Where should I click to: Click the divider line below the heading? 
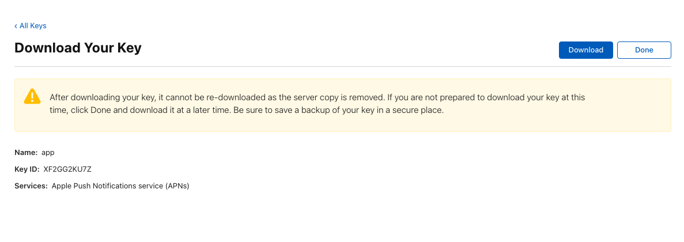342,67
